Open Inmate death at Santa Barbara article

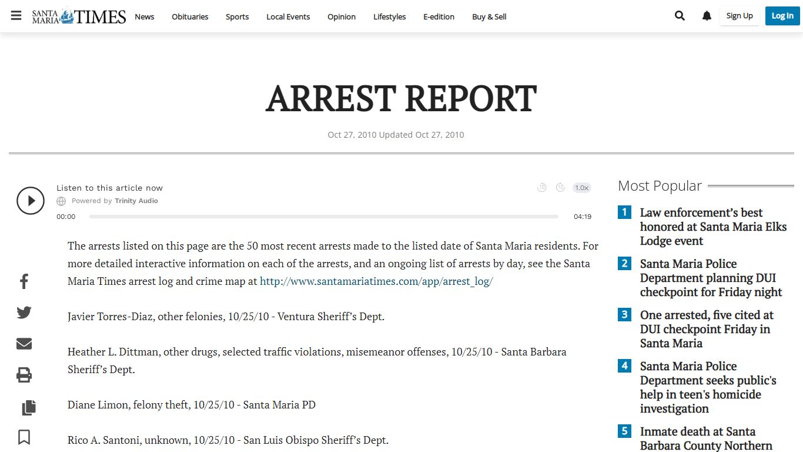pos(706,438)
